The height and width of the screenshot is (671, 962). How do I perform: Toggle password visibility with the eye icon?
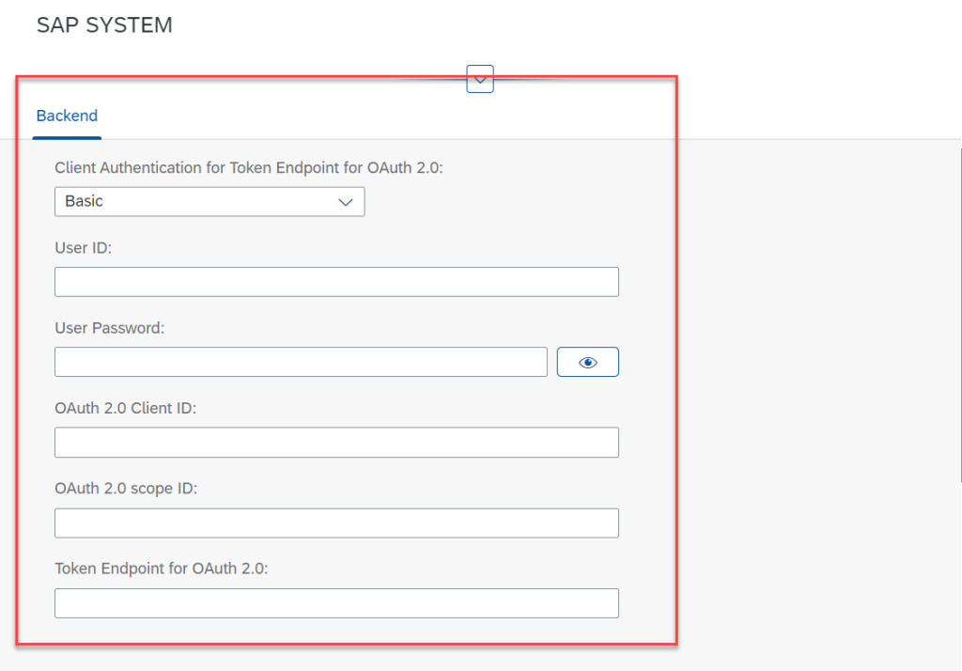587,361
